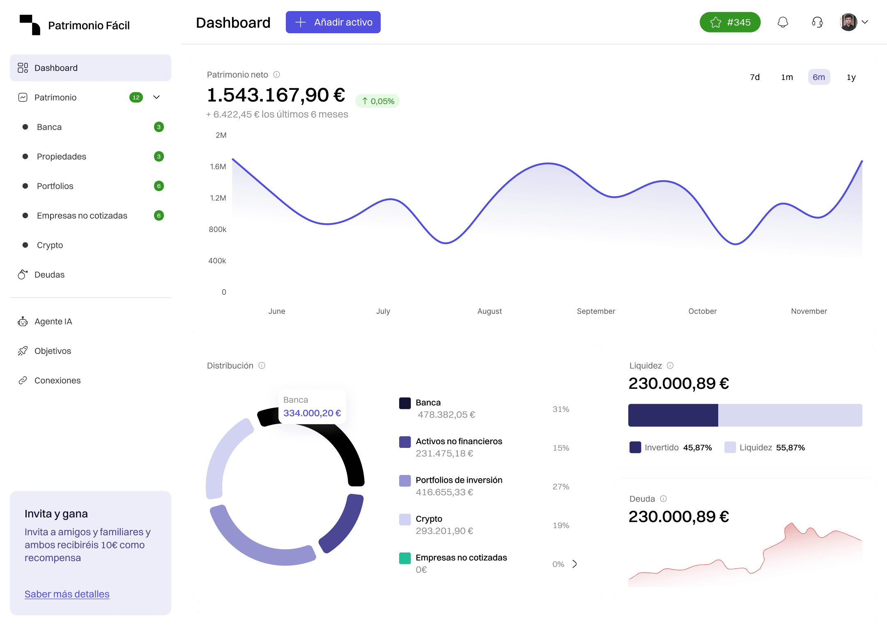Open the notifications bell icon

[x=783, y=23]
